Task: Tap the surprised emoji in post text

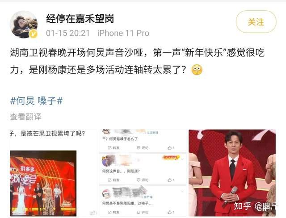Action: point(197,70)
